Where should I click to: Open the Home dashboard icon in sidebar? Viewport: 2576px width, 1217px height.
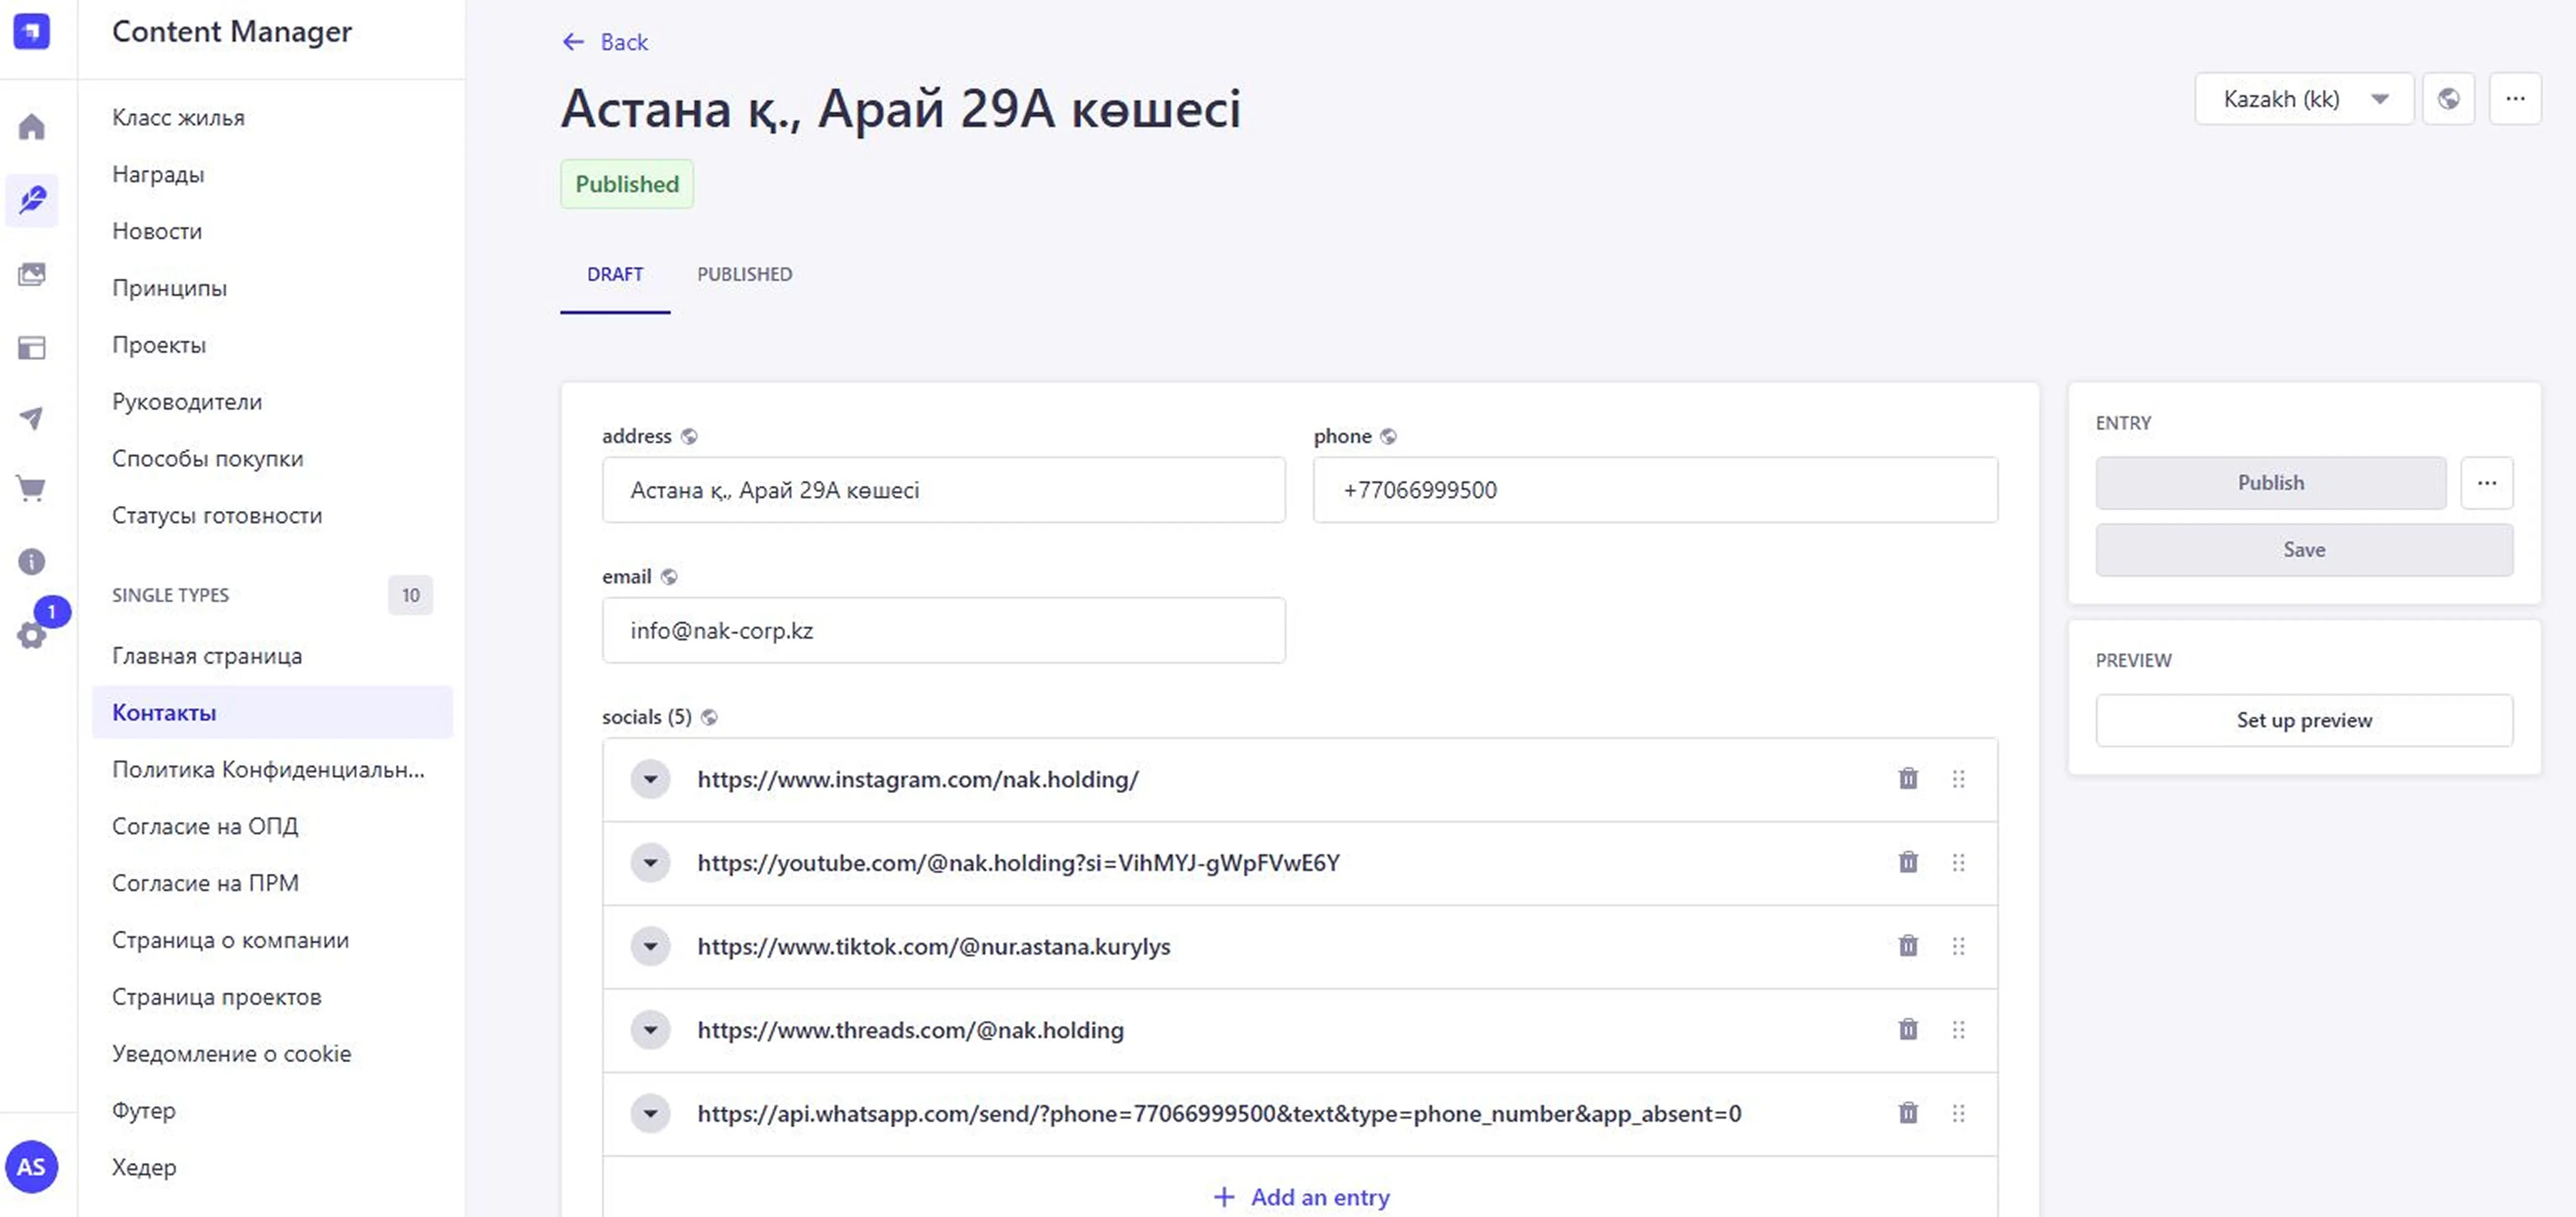coord(32,127)
